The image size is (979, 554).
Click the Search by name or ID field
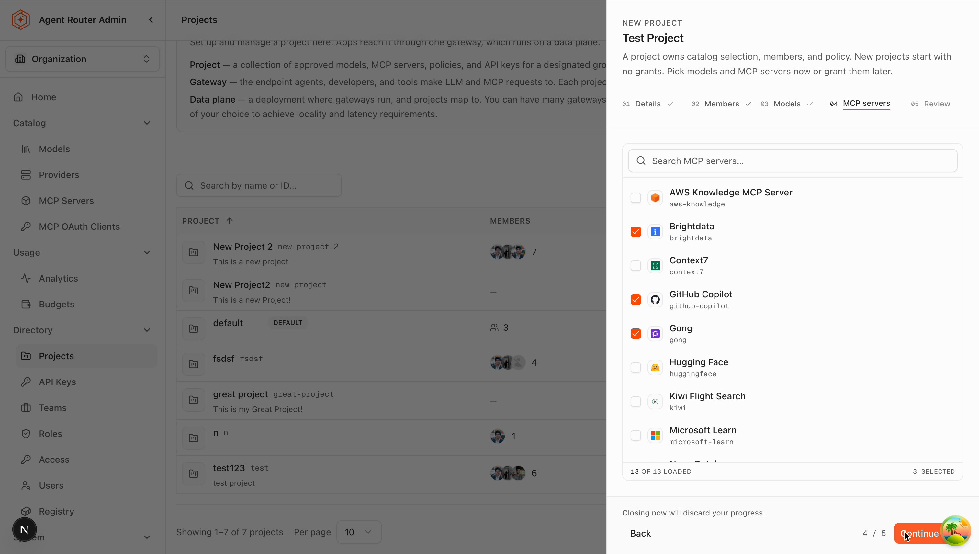(x=259, y=185)
